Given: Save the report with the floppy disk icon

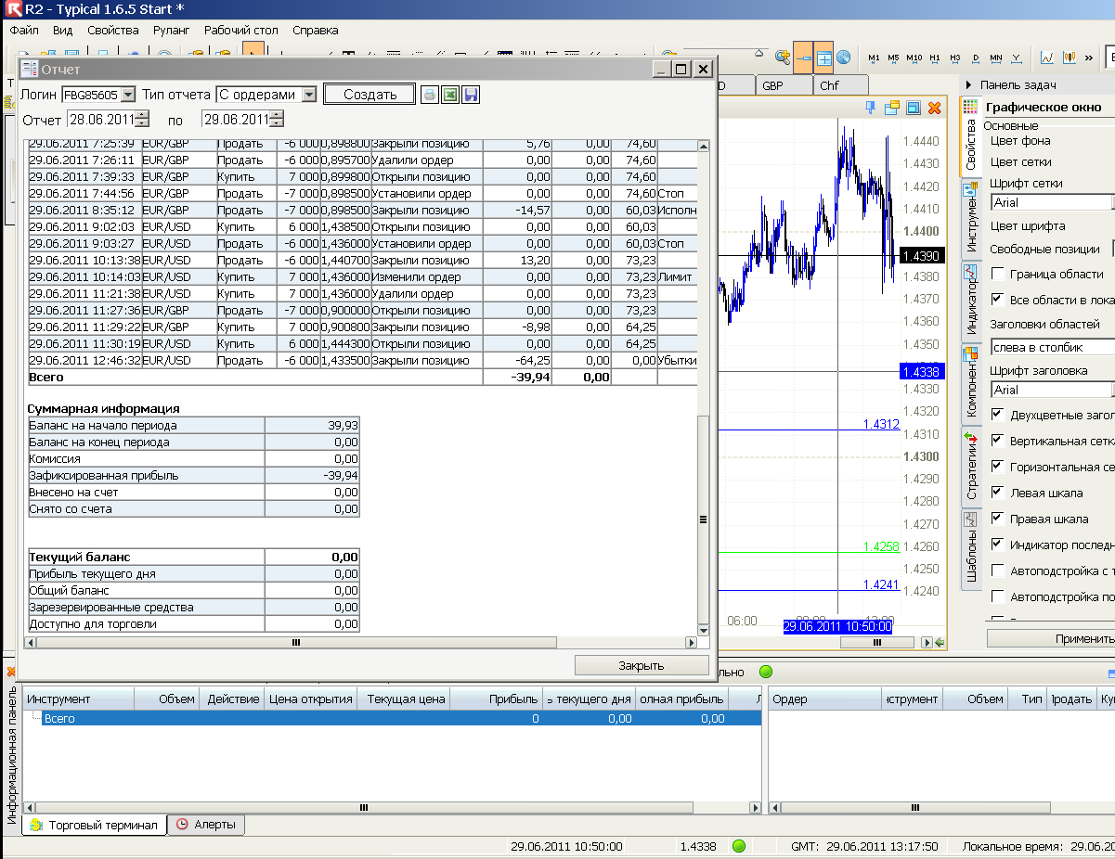Looking at the screenshot, I should 471,95.
